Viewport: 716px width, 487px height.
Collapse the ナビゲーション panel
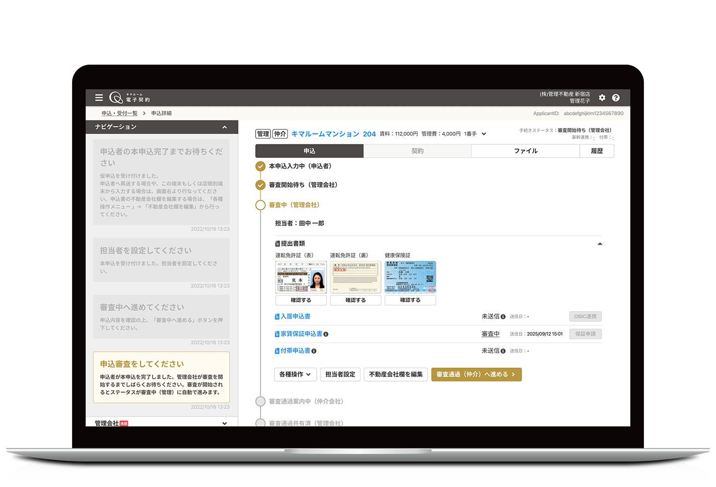click(225, 127)
